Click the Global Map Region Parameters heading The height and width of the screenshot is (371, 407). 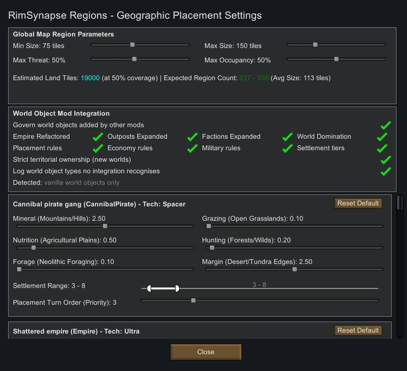tap(63, 34)
